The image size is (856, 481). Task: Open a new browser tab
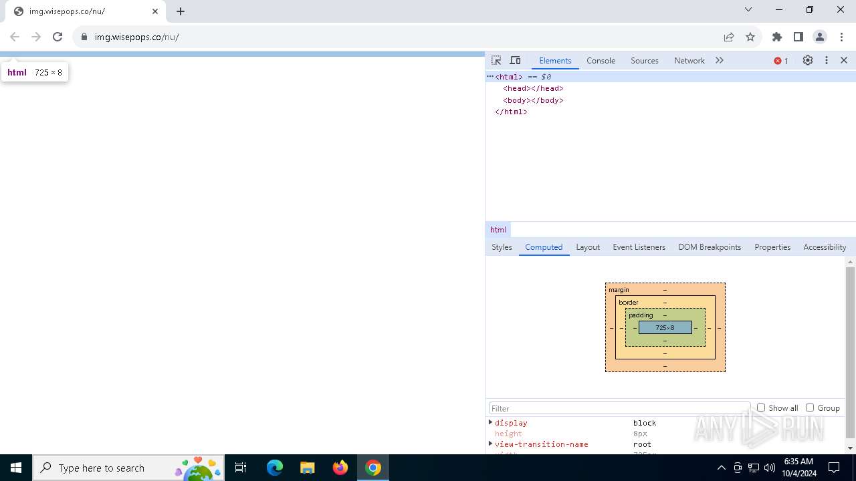(181, 11)
